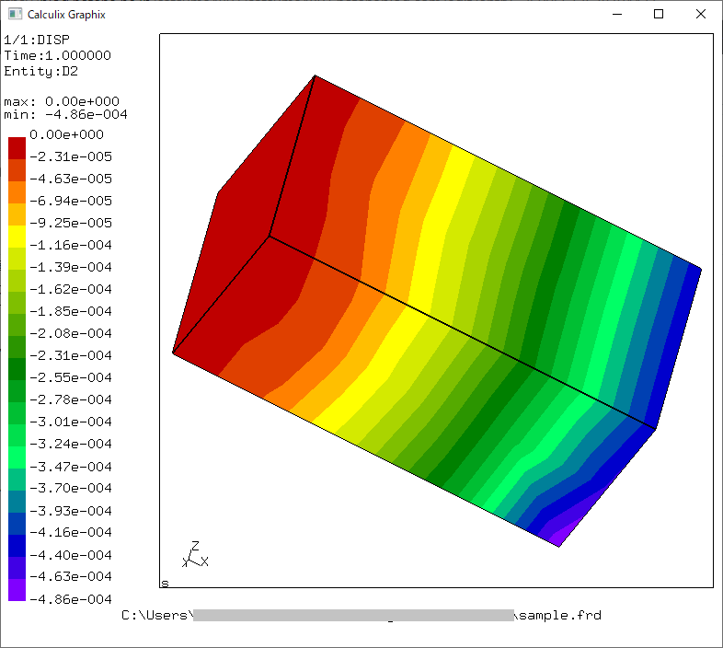Click the Entity:D2 label
The image size is (723, 648).
point(41,71)
